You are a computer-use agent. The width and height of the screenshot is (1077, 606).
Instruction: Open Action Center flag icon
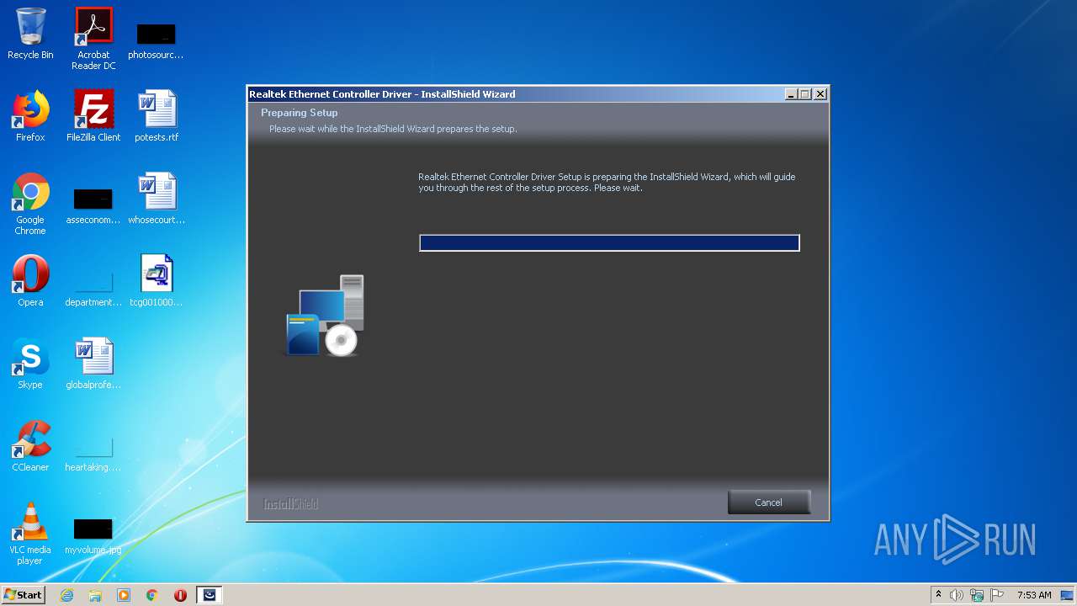click(x=997, y=595)
